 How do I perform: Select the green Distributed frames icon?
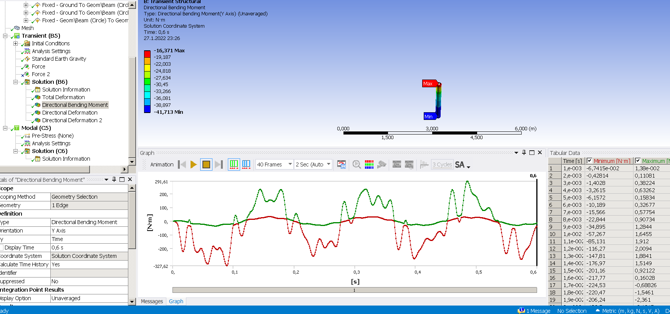click(x=234, y=164)
